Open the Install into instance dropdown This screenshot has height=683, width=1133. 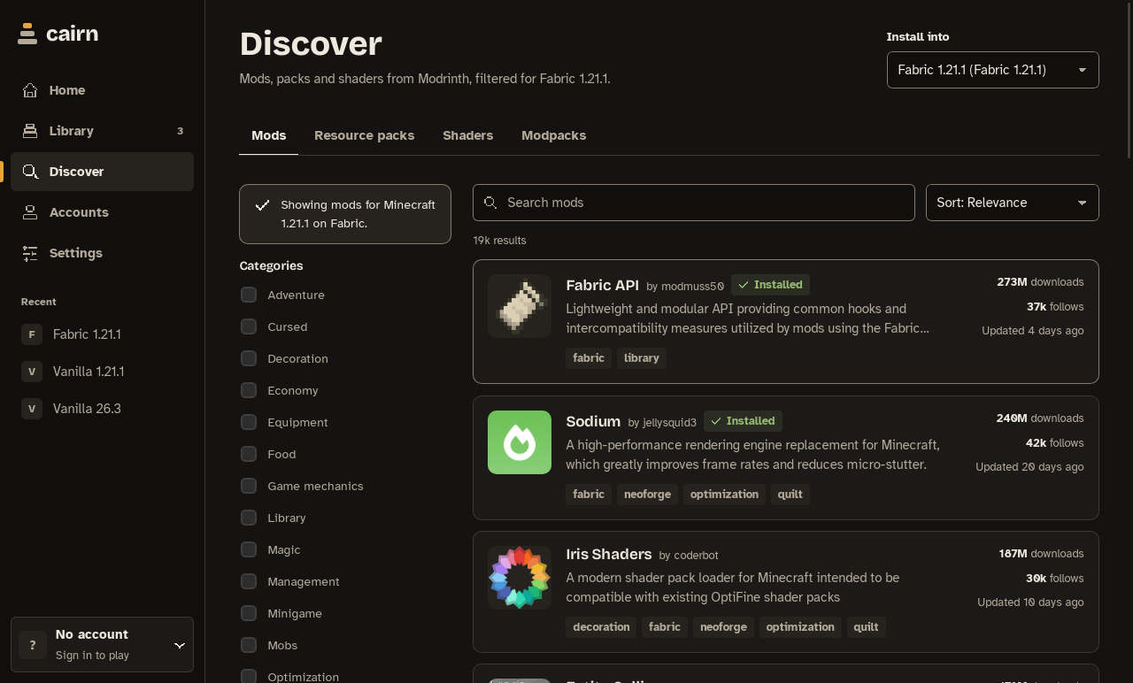pos(993,70)
